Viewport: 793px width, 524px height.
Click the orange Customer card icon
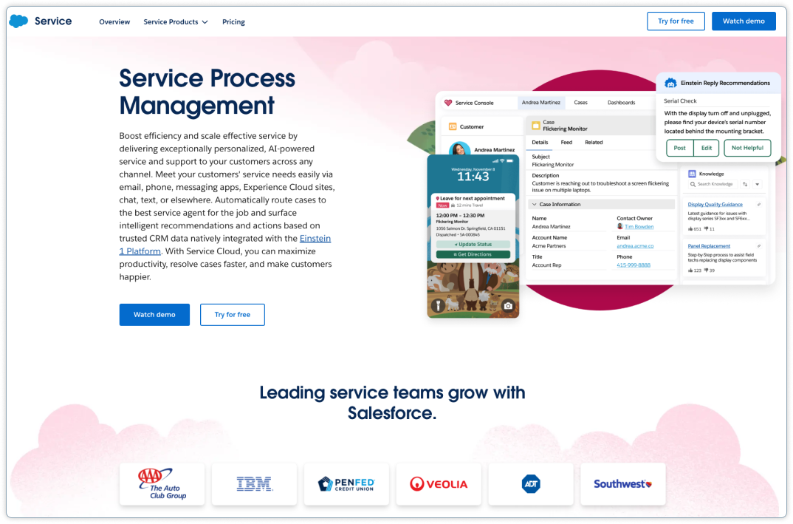tap(453, 126)
